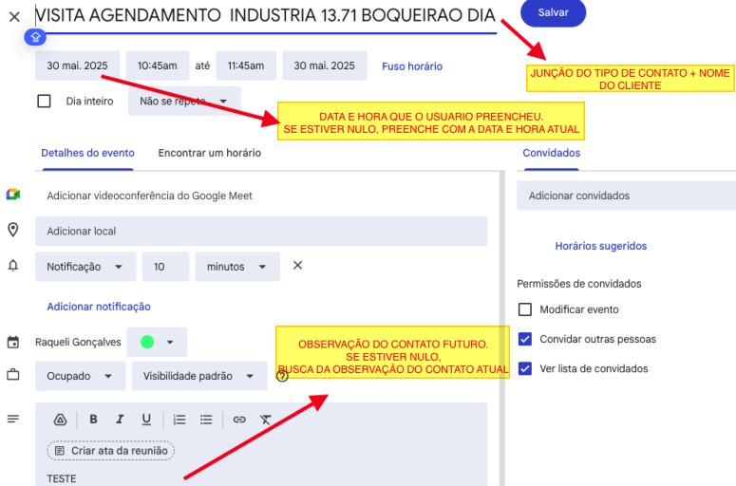The height and width of the screenshot is (486, 736).
Task: Click Adicionar notificação link
Action: pos(99,307)
